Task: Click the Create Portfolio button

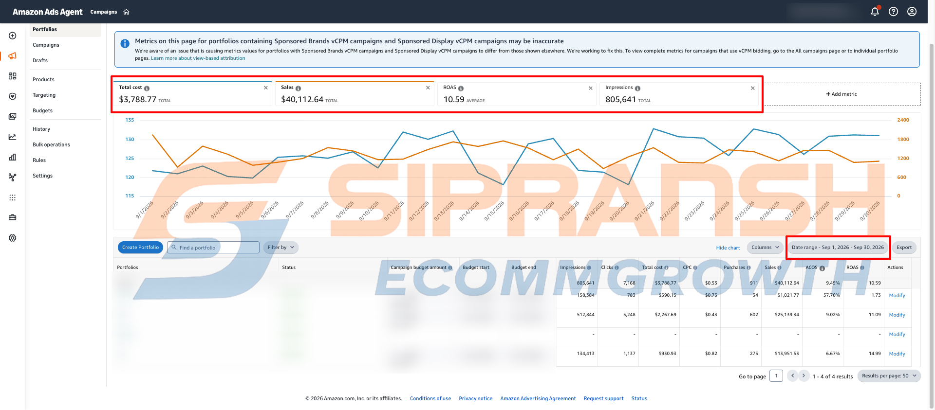Action: click(140, 248)
